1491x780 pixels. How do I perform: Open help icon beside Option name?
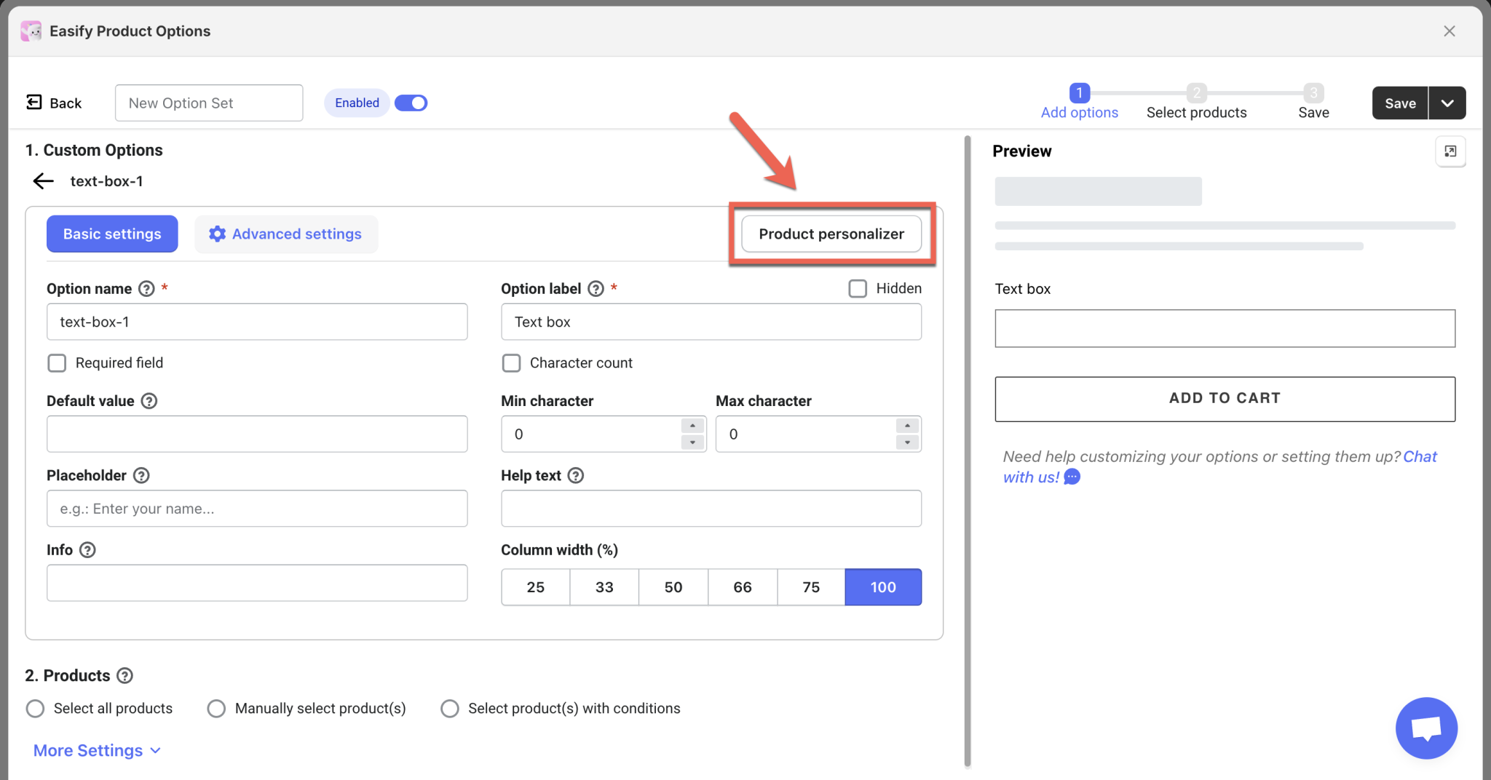point(146,289)
